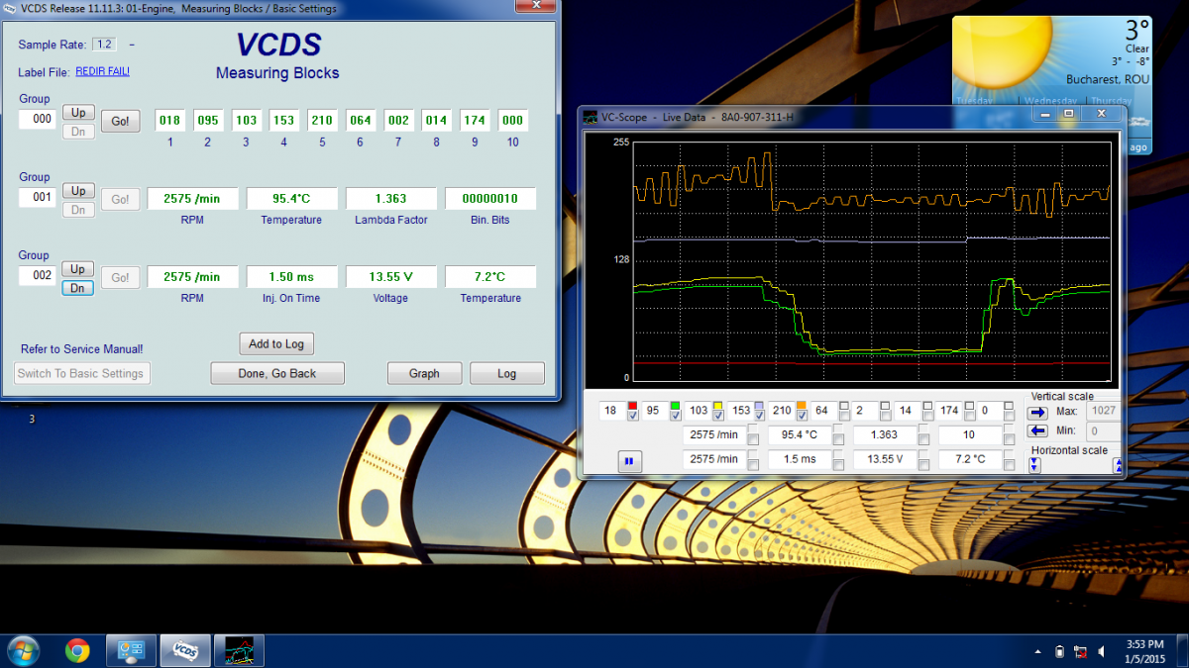Click Dn for Group 002
The height and width of the screenshot is (668, 1189).
(78, 288)
